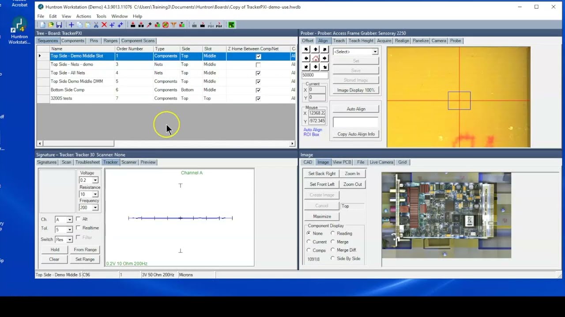Click the blue plus Add icon
This screenshot has height=317, width=565.
click(72, 25)
